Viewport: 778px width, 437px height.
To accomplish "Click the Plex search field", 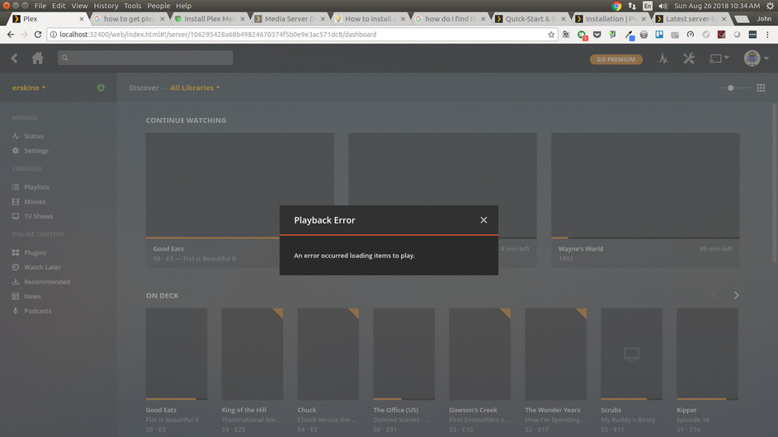I will [x=145, y=58].
